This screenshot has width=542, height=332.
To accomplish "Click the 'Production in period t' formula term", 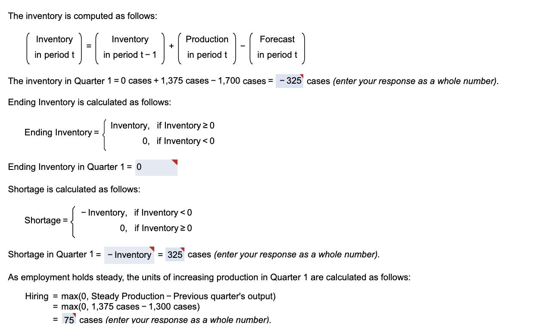I will (x=207, y=47).
